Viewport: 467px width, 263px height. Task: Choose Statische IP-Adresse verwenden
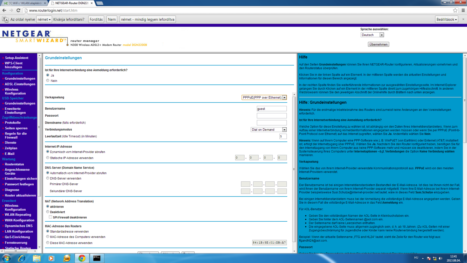tap(48, 157)
